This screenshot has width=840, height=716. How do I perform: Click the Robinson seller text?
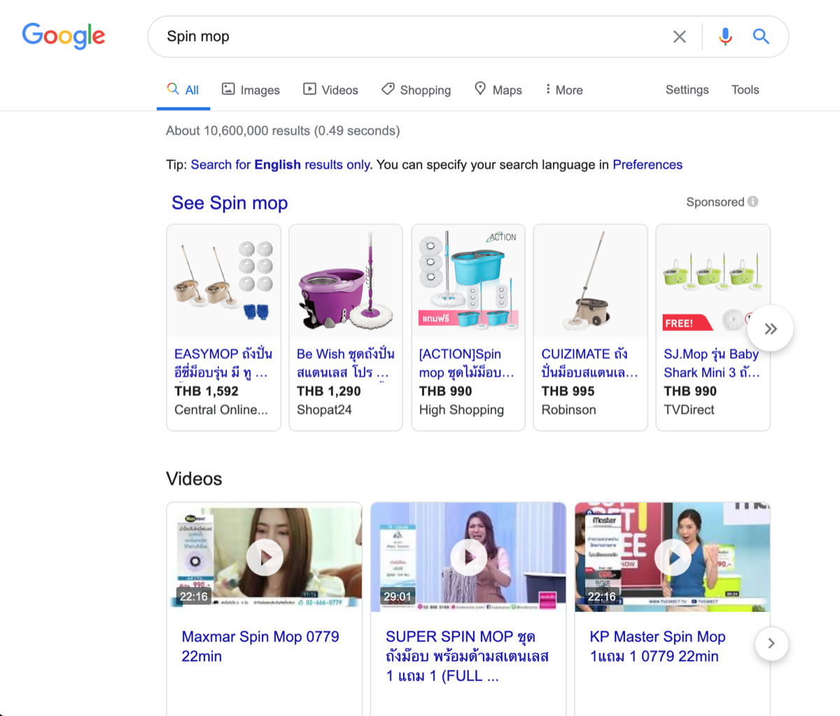coord(568,410)
